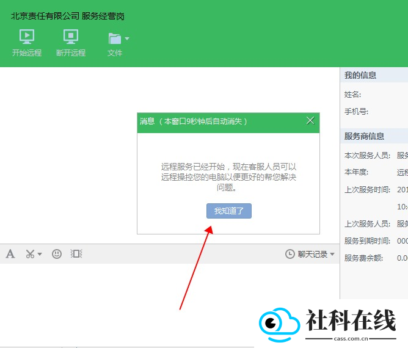Close the 消息 popup dialog
Image resolution: width=408 pixels, height=348 pixels.
pyautogui.click(x=310, y=120)
